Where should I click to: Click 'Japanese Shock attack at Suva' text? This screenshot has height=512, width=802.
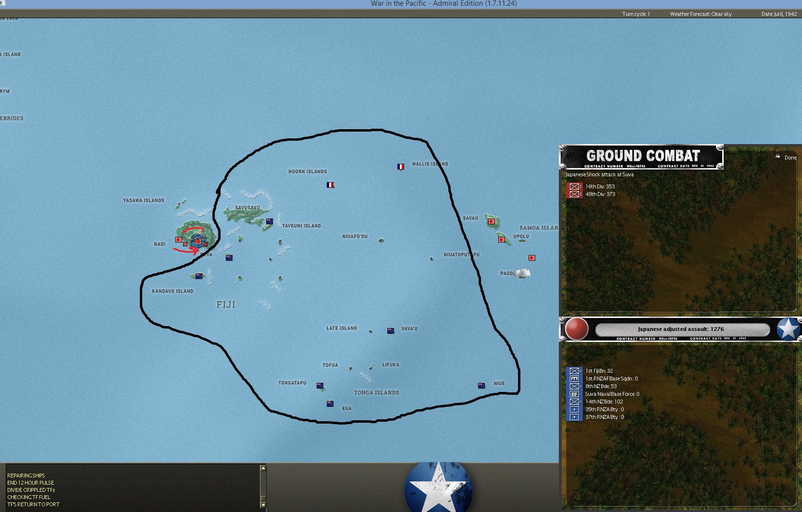click(x=600, y=174)
